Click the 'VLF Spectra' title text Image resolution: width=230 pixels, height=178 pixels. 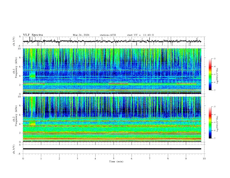tap(33, 35)
